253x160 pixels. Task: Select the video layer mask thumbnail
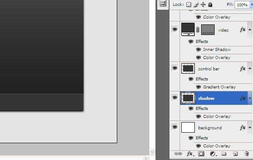coord(208,29)
